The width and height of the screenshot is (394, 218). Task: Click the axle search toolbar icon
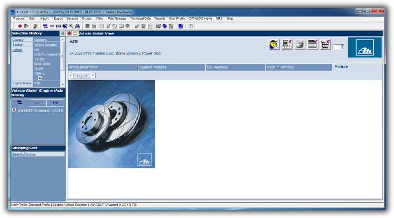click(58, 26)
